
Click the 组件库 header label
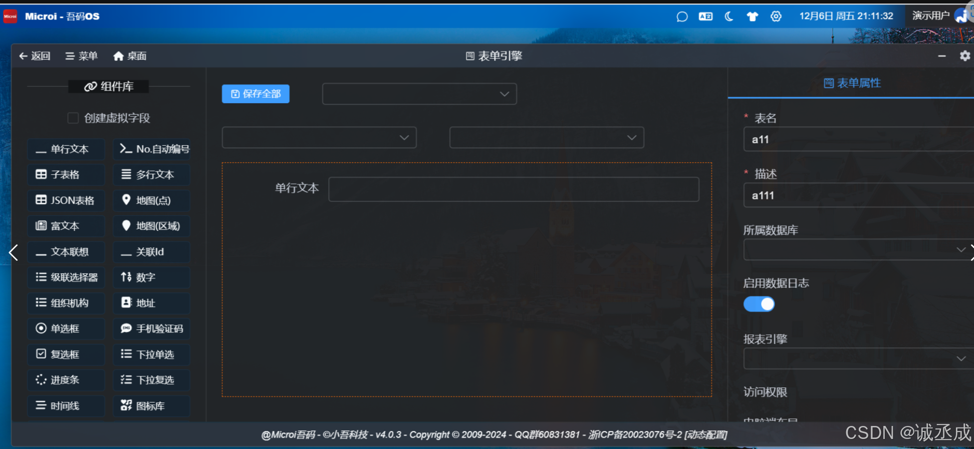[109, 87]
